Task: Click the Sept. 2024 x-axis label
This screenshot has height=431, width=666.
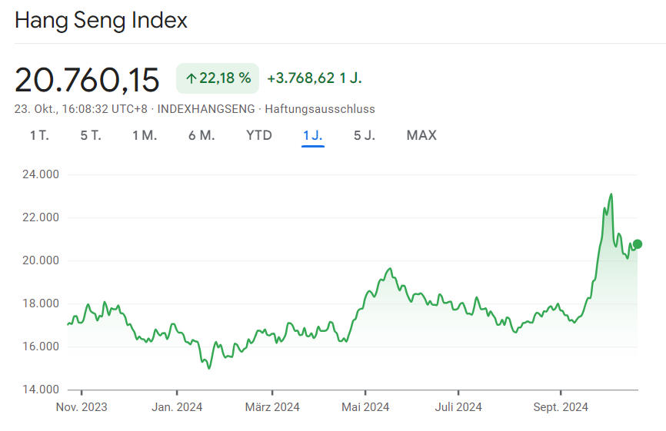Action: coord(561,407)
